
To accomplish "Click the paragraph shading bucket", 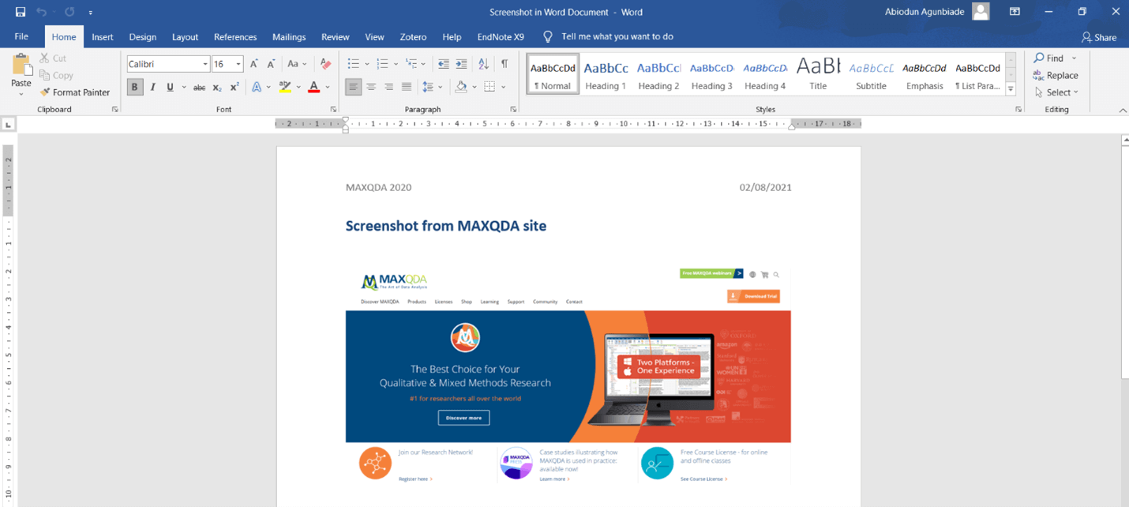I will [461, 87].
